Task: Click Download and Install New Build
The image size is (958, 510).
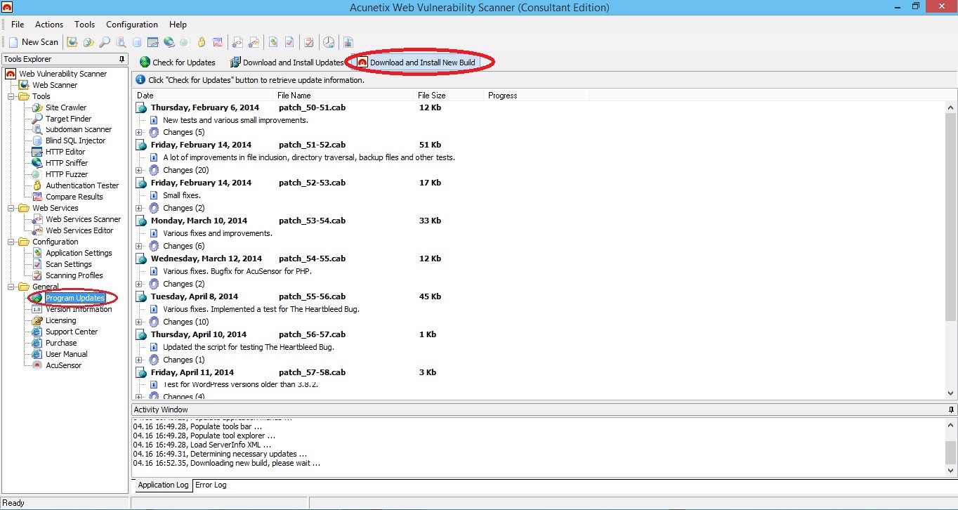Action: click(416, 63)
